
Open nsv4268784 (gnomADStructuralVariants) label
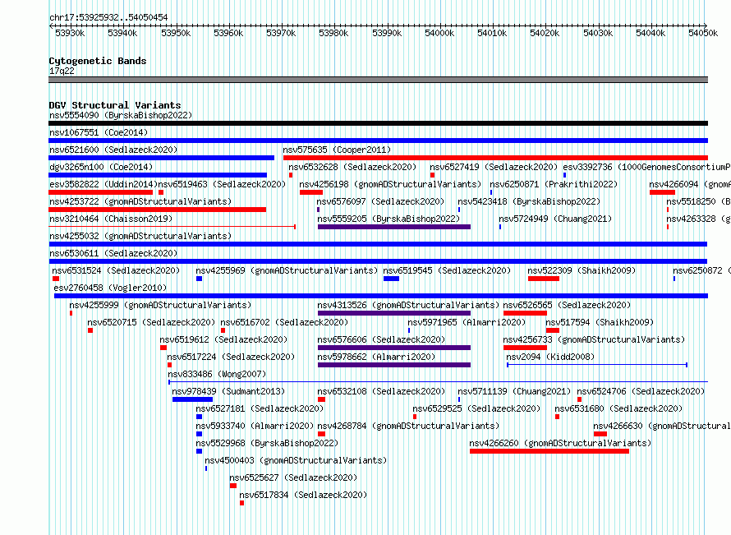point(408,426)
